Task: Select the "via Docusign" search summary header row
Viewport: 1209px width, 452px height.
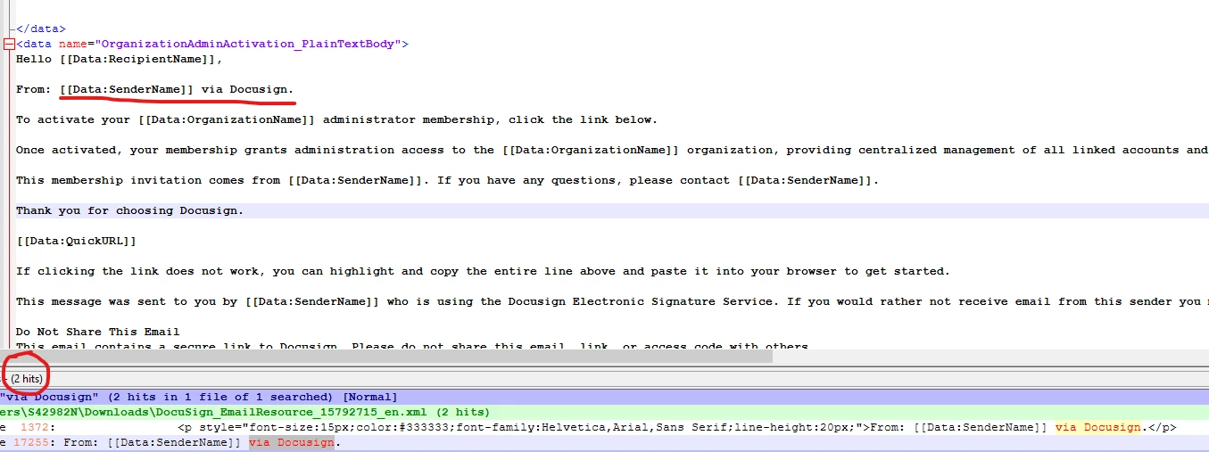Action: point(604,397)
